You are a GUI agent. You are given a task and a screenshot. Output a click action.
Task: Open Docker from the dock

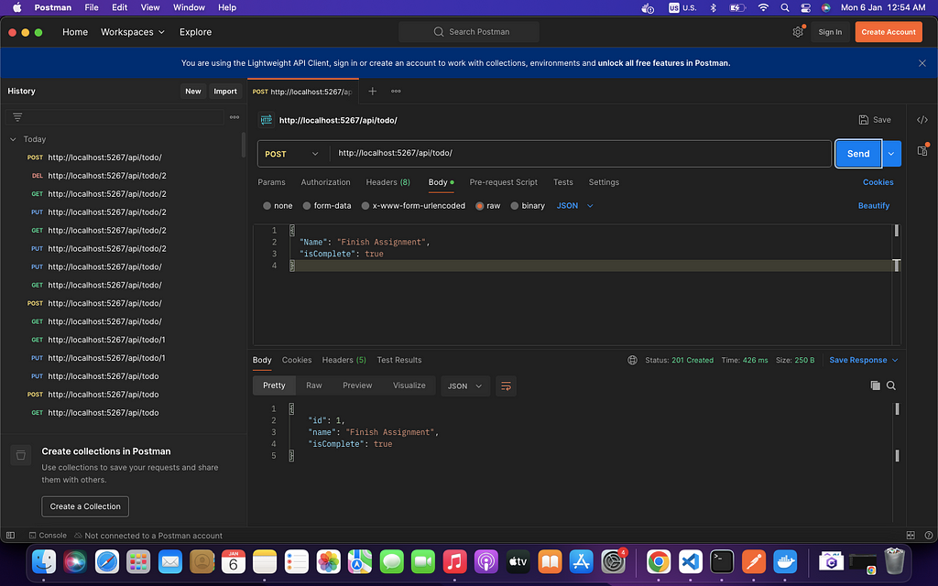(785, 561)
